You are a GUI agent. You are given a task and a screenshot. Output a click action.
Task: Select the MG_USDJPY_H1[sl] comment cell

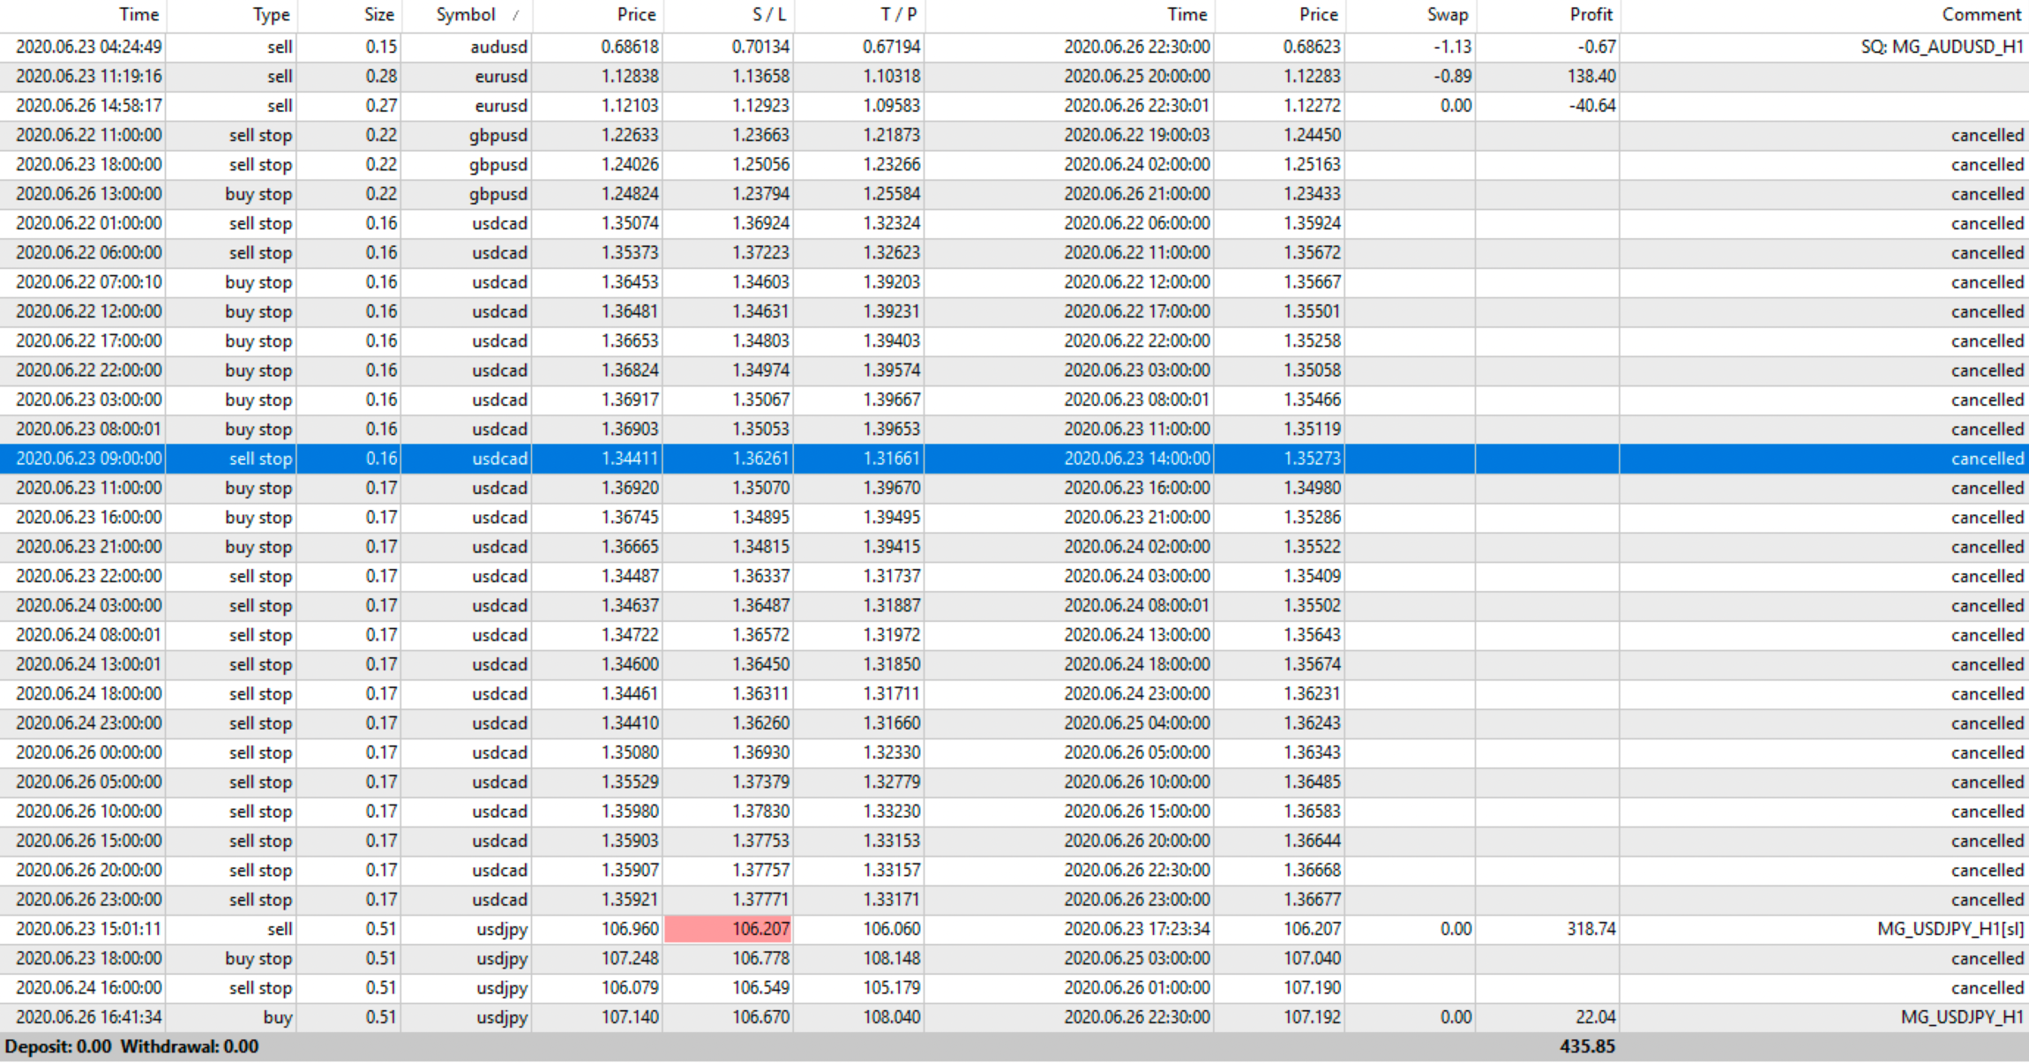tap(1950, 929)
